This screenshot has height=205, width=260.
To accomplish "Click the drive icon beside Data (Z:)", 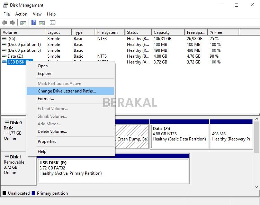I will (4, 56).
